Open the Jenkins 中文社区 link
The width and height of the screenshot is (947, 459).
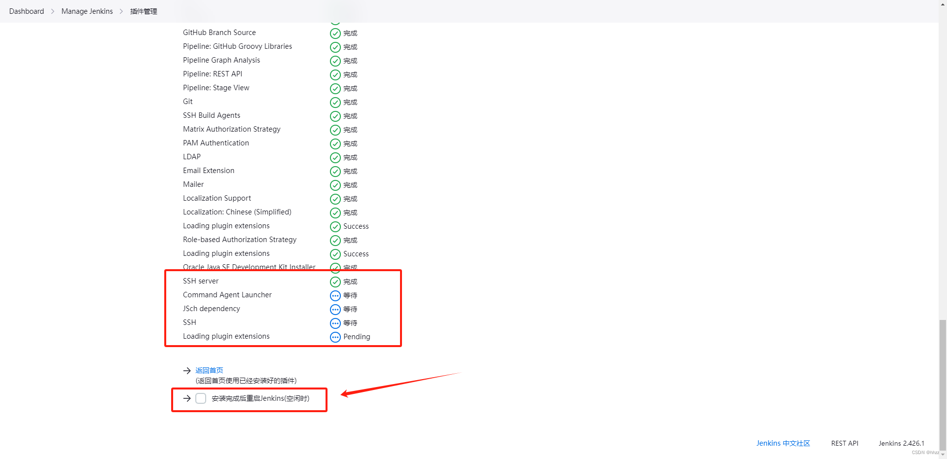pyautogui.click(x=783, y=443)
